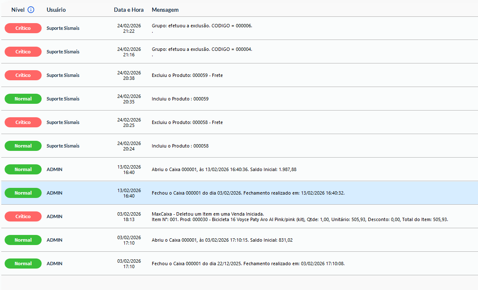
Task: Select the highlighted Fechou o Caixa 13/02/2026 row
Action: (x=240, y=193)
